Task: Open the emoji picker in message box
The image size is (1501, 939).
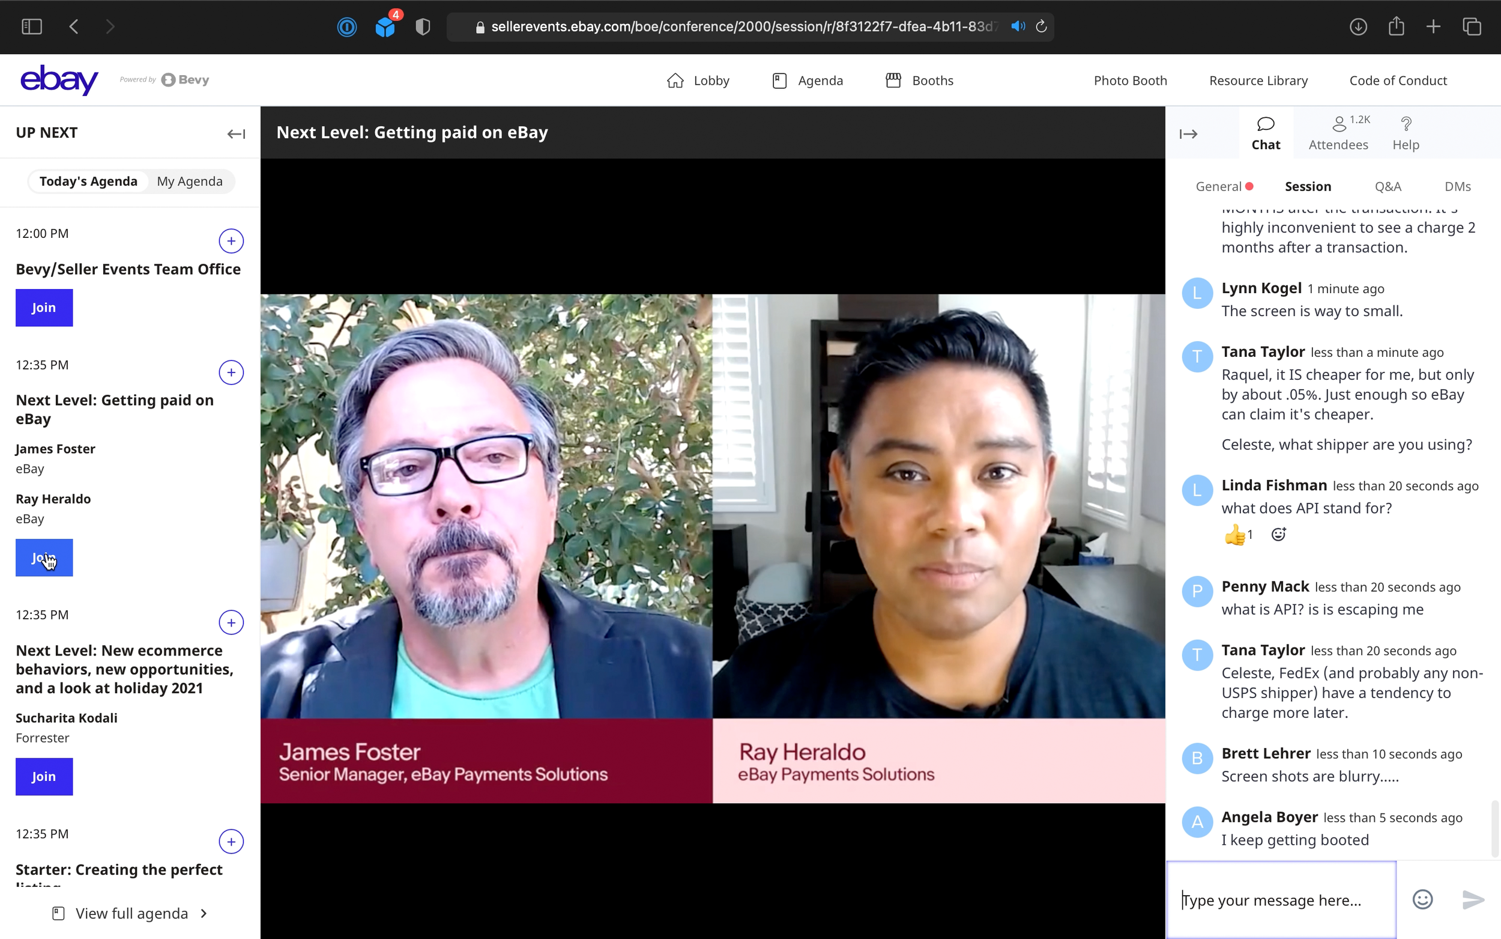Action: pyautogui.click(x=1422, y=899)
